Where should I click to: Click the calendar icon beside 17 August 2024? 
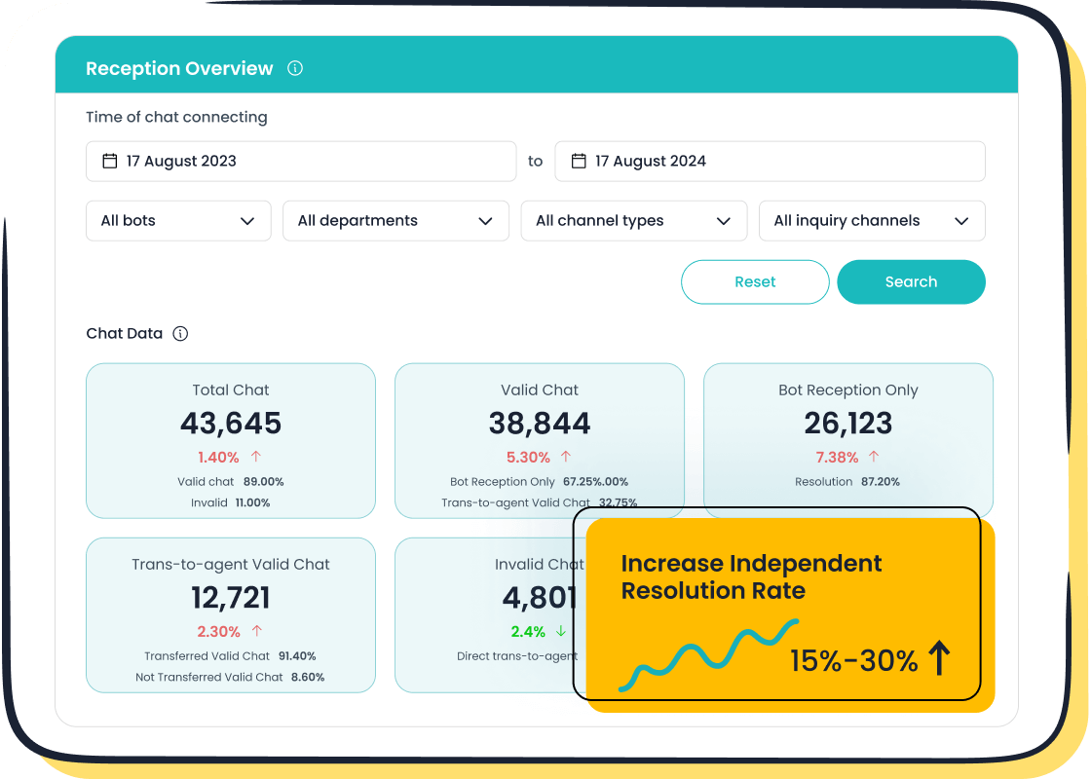coord(578,161)
